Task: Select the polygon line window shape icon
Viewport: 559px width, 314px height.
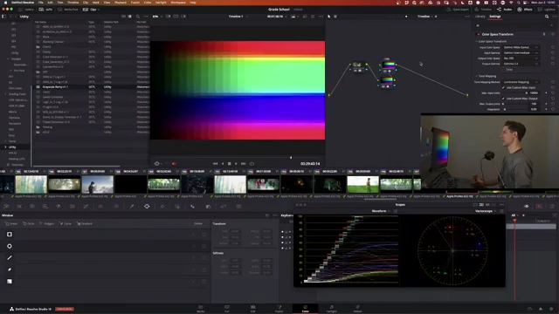Action: pyautogui.click(x=10, y=258)
